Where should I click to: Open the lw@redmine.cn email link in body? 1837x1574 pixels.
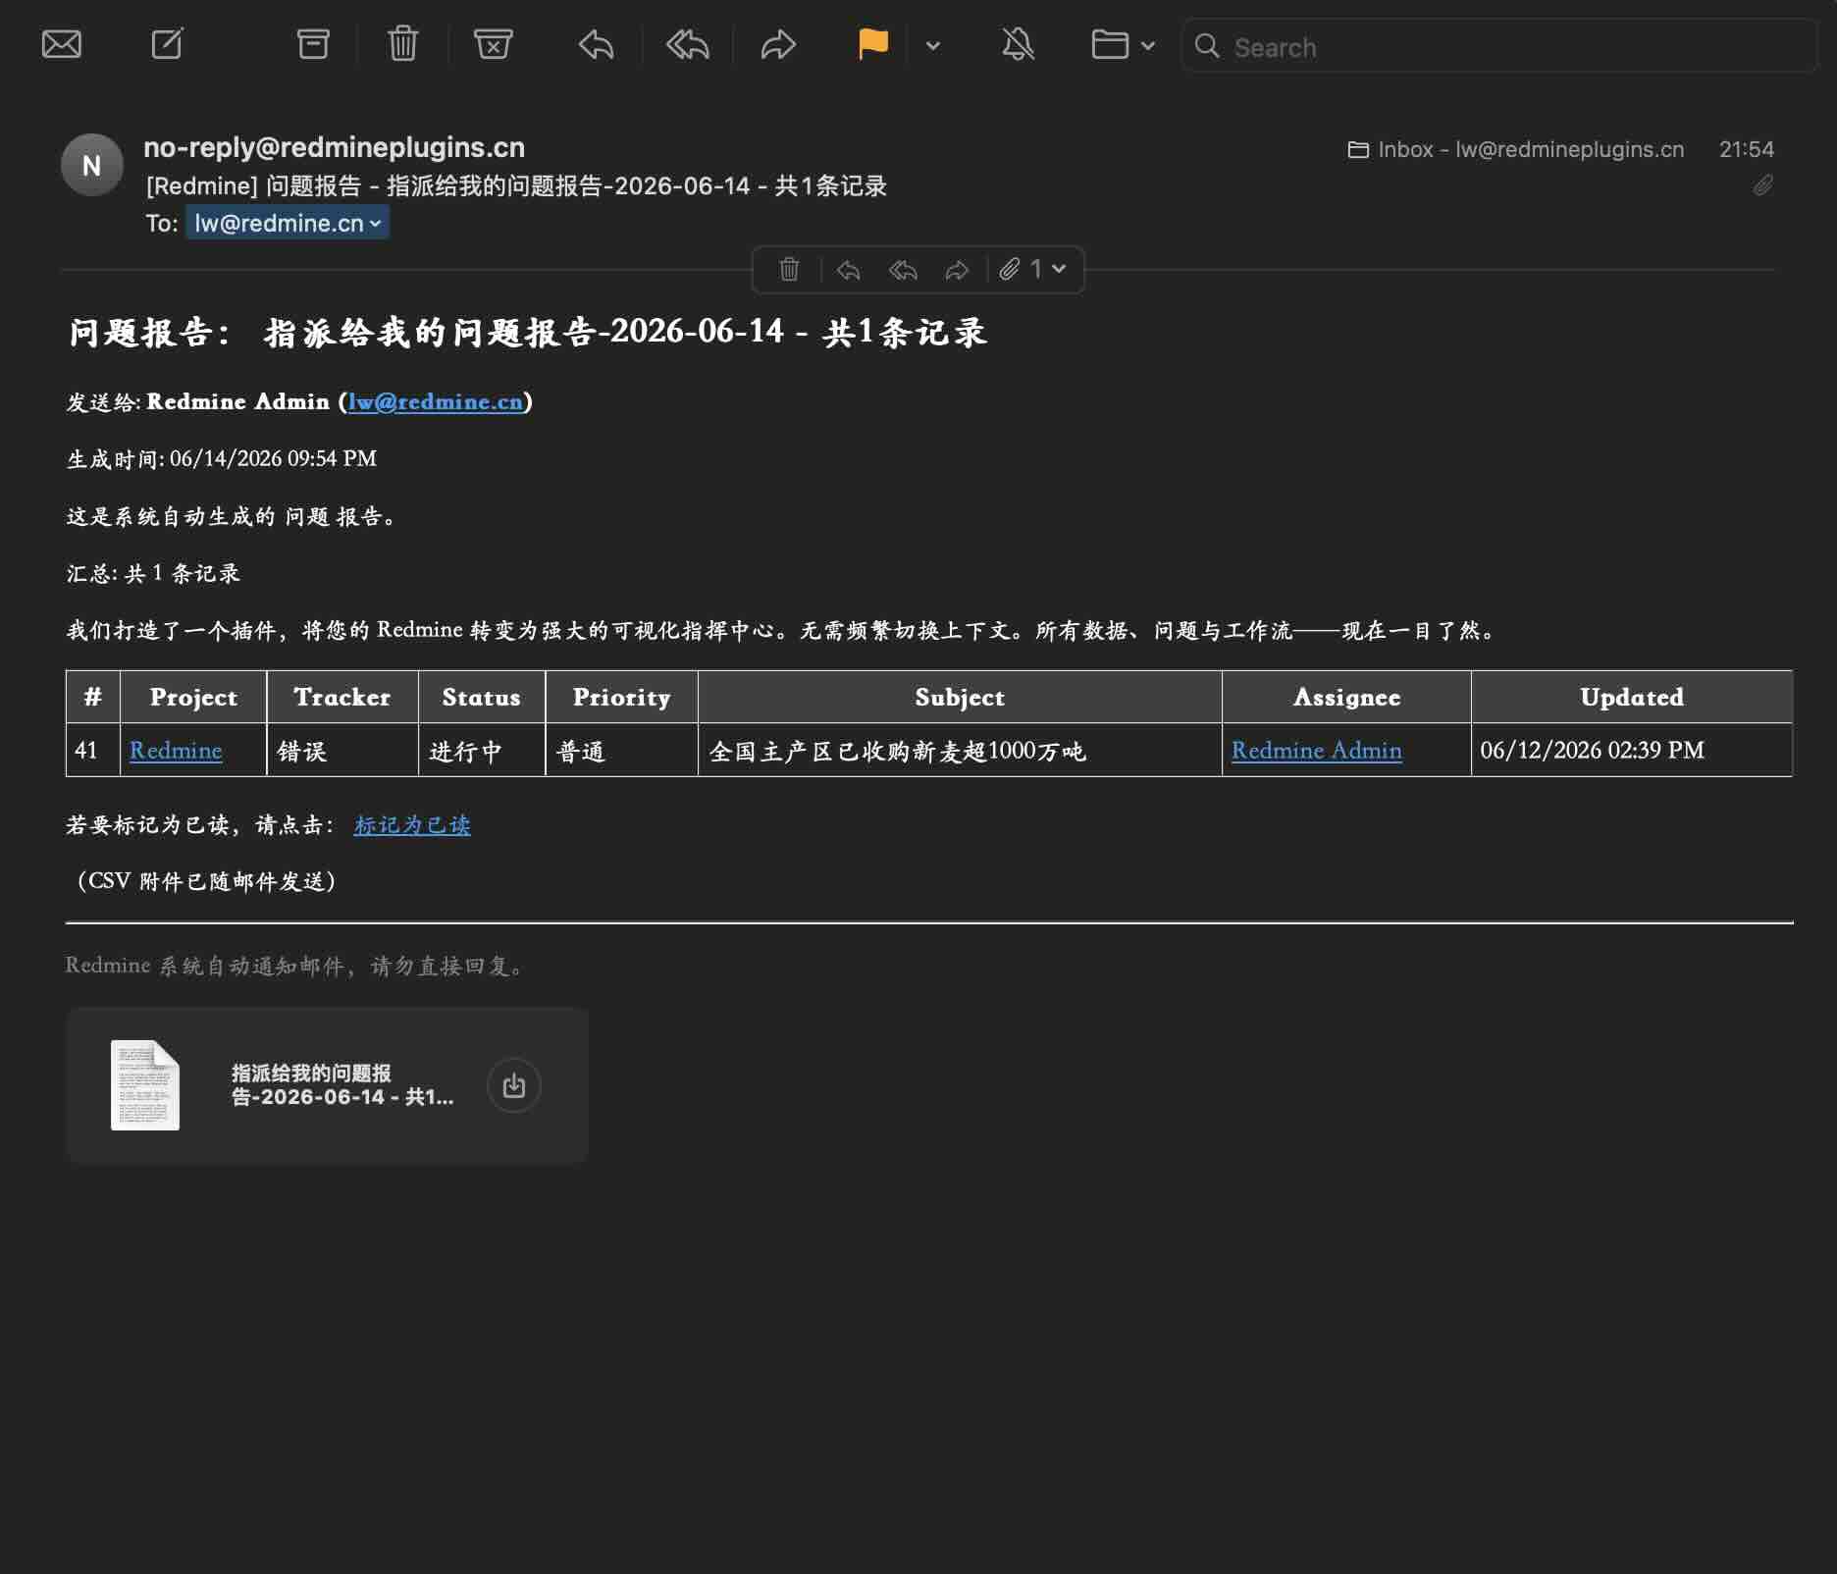[x=436, y=401]
